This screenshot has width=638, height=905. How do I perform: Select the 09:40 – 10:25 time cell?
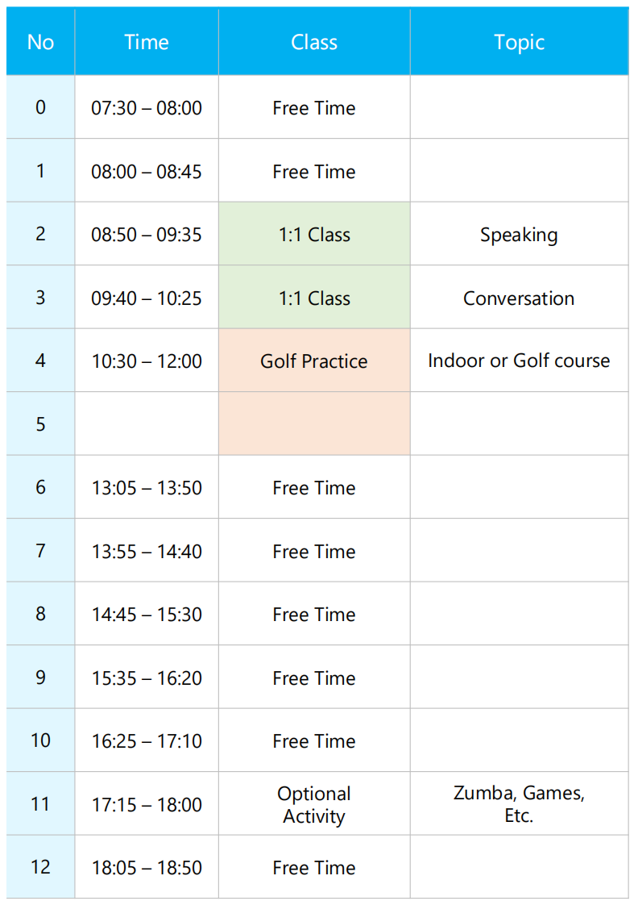[x=147, y=298]
